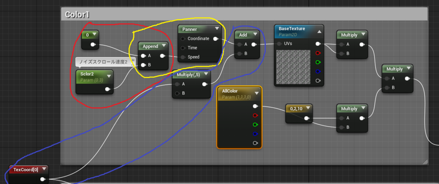
Task: Click the Param (1,1,1,0) text on AllColor
Action: [x=236, y=97]
